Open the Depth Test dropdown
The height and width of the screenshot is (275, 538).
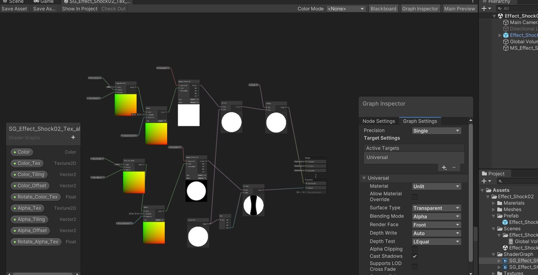pos(436,242)
